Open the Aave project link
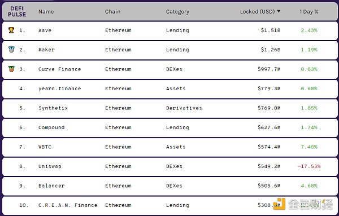The width and height of the screenshot is (339, 216). [45, 30]
